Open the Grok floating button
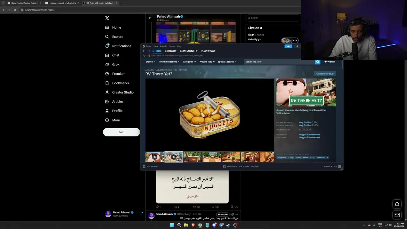The image size is (407, 229). tap(397, 204)
